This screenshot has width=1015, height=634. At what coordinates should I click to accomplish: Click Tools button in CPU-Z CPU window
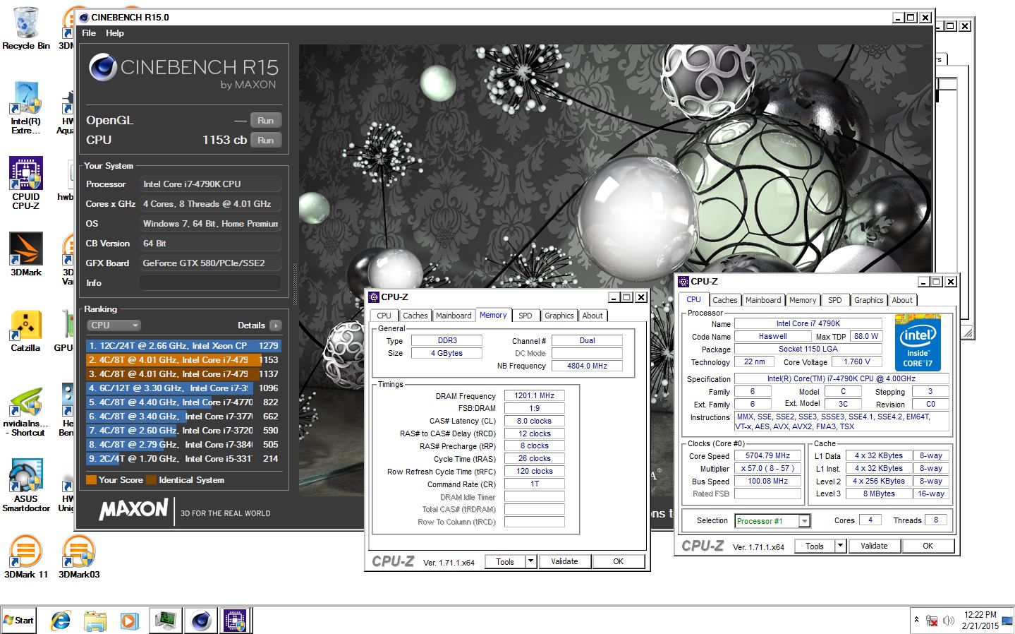[x=815, y=546]
